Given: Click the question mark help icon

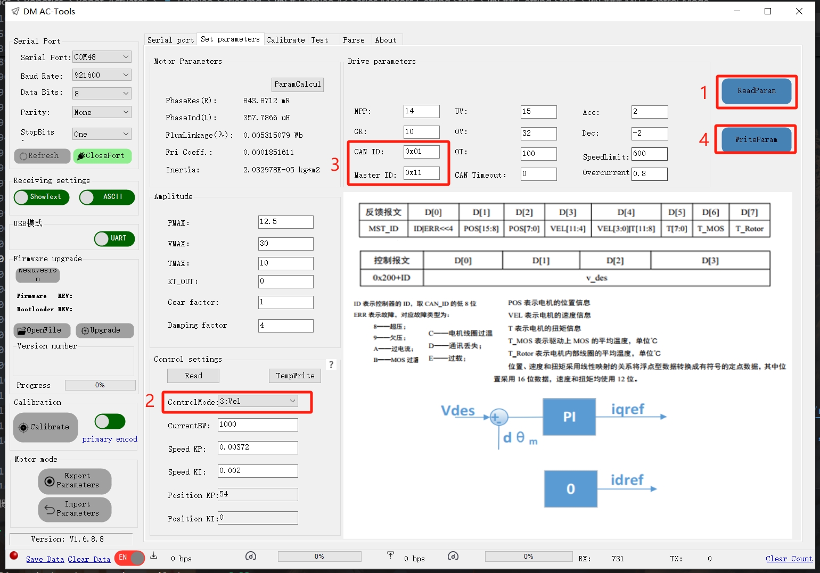Looking at the screenshot, I should (331, 364).
